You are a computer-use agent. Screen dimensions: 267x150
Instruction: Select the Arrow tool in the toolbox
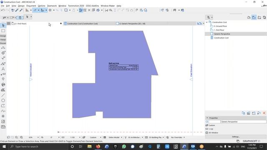coord(3,25)
